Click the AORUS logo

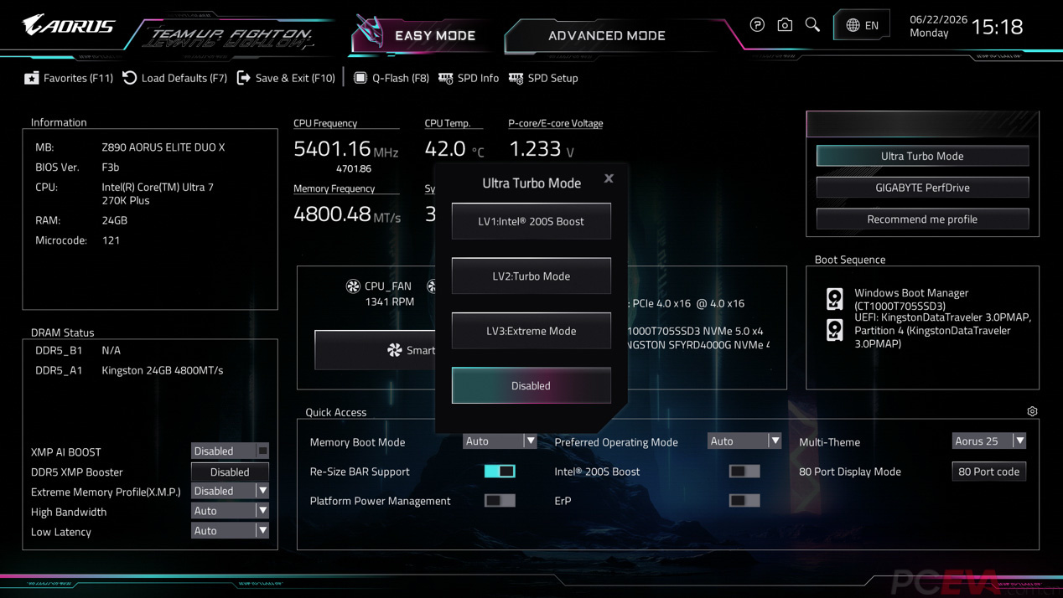tap(69, 25)
